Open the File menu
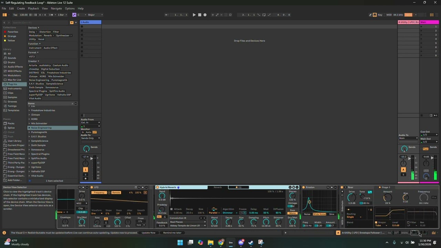Viewport: 441px width, 248px height. [x=4, y=8]
